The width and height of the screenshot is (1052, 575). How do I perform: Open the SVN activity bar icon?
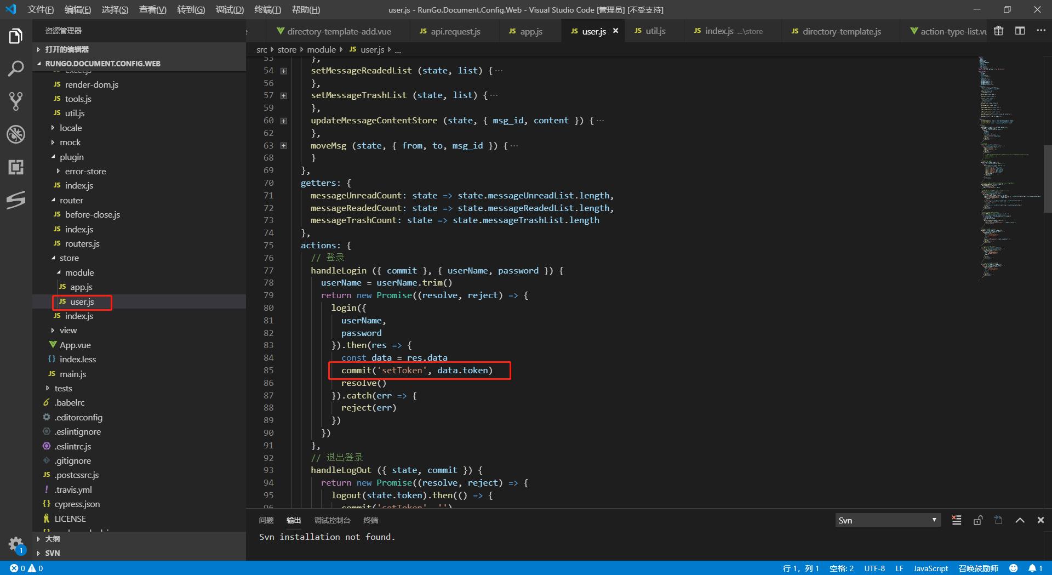[16, 200]
